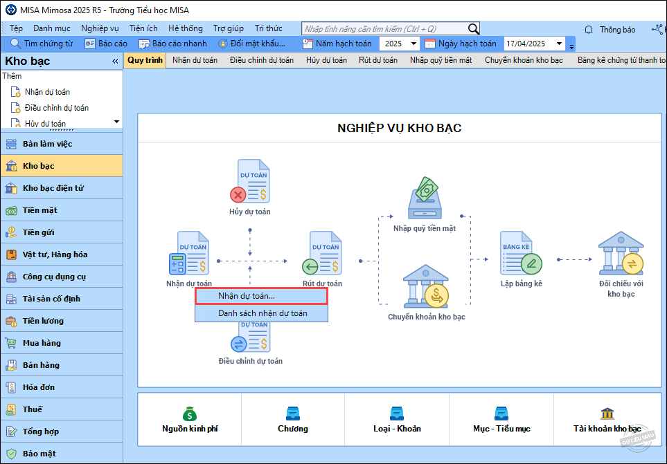Screen dimensions: 667x464
Task: Click the Thông báo bell icon
Action: 589,30
